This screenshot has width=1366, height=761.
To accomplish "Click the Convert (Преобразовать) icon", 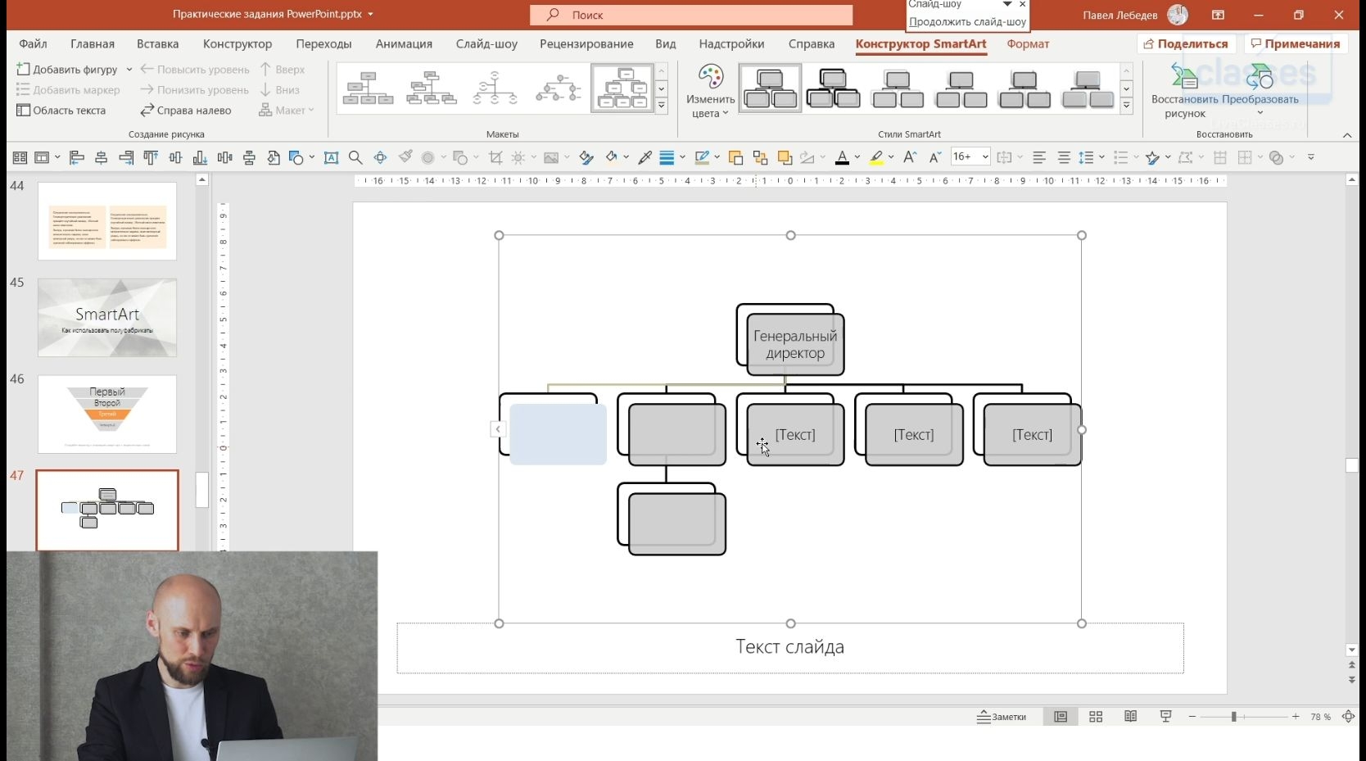I will click(x=1260, y=91).
